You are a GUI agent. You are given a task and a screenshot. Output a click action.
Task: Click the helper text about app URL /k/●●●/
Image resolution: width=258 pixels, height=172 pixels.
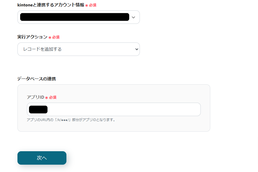(x=71, y=120)
